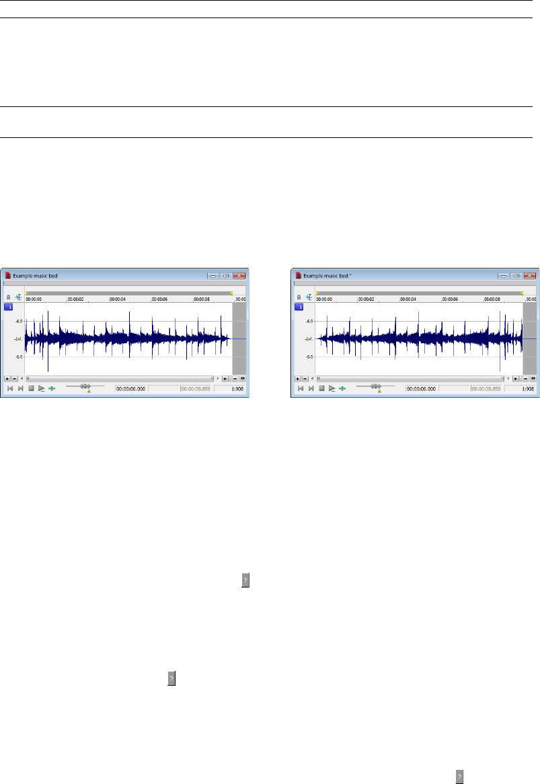Click yellow region end marker in right window
Screen dimensions: 540x784
(x=522, y=293)
